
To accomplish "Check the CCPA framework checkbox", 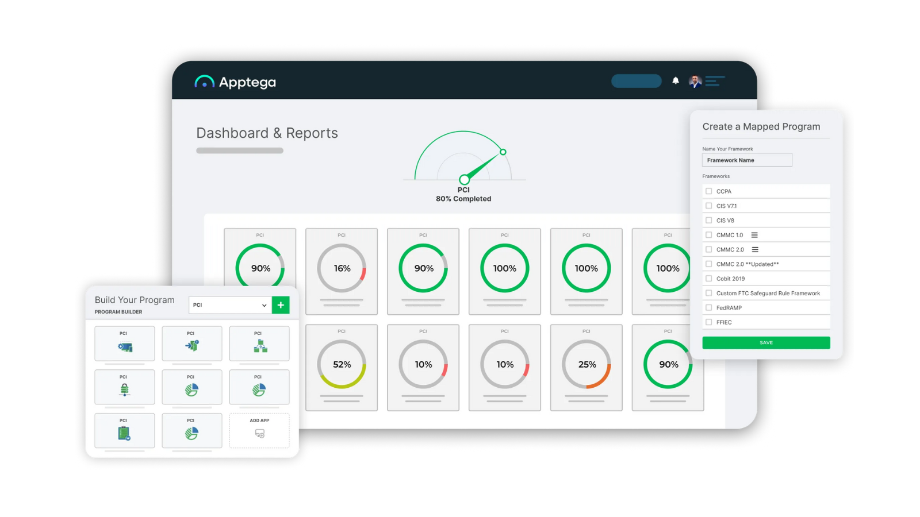I will coord(708,191).
